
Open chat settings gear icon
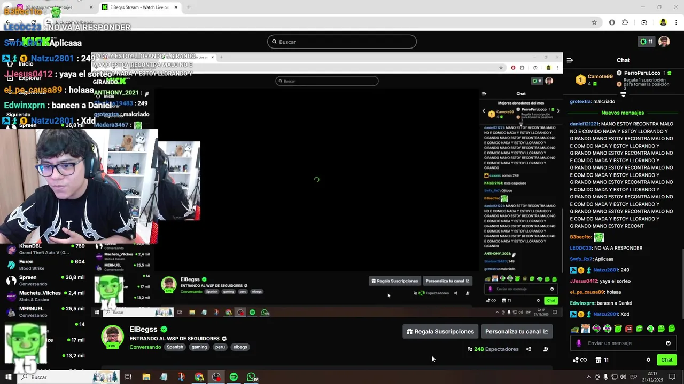648,360
